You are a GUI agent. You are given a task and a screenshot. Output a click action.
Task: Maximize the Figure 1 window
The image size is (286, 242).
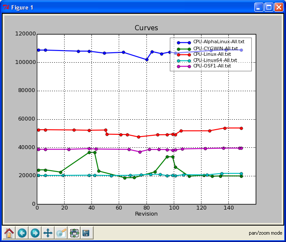coord(269,7)
